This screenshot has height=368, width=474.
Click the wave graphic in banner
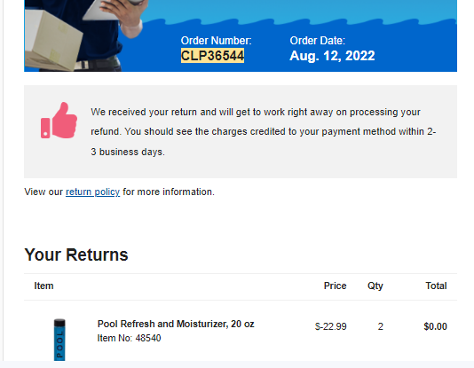[x=299, y=22]
